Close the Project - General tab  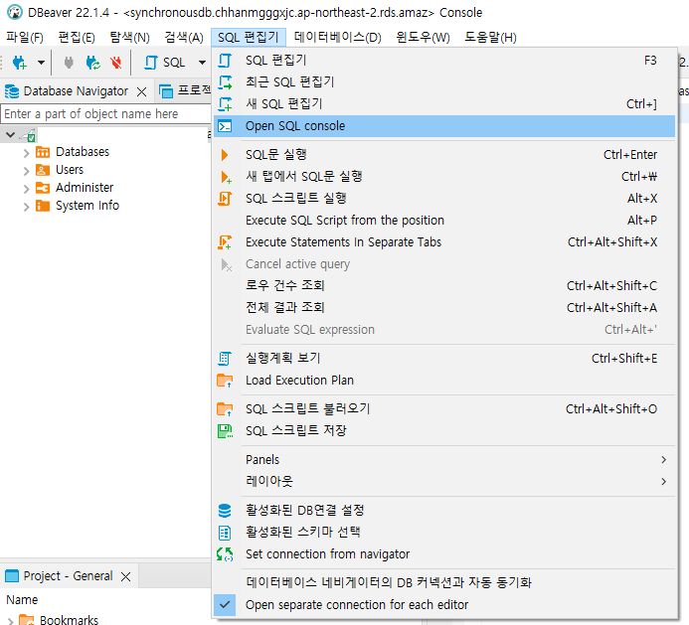pos(125,576)
